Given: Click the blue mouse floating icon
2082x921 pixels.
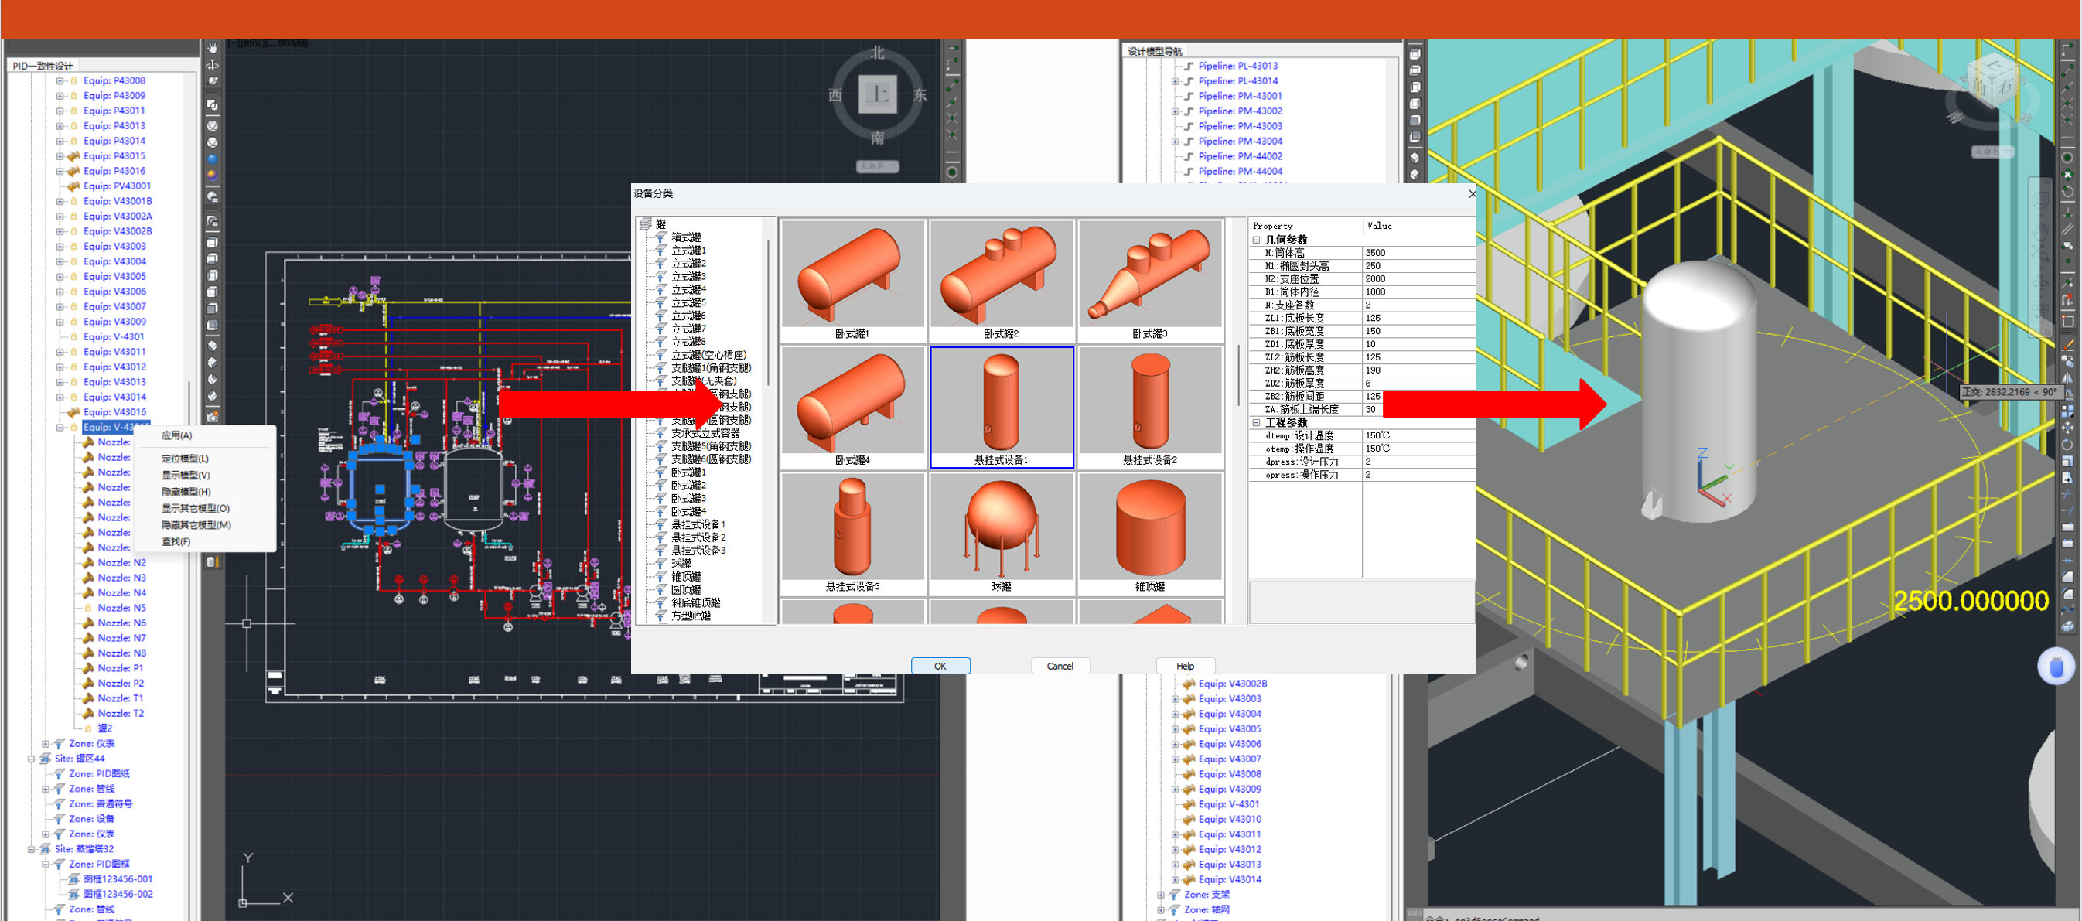Looking at the screenshot, I should click(2056, 667).
